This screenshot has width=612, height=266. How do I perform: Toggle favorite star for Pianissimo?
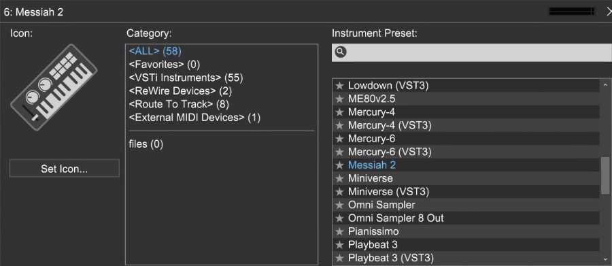[339, 231]
